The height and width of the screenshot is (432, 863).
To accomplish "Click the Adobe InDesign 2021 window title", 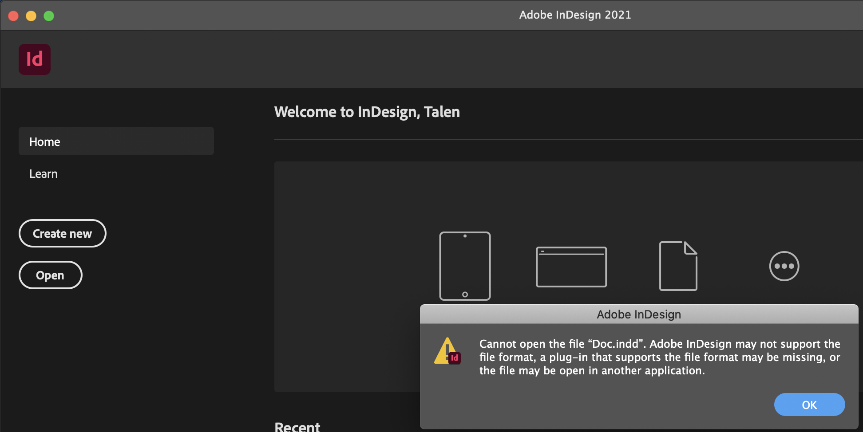I will coord(575,15).
